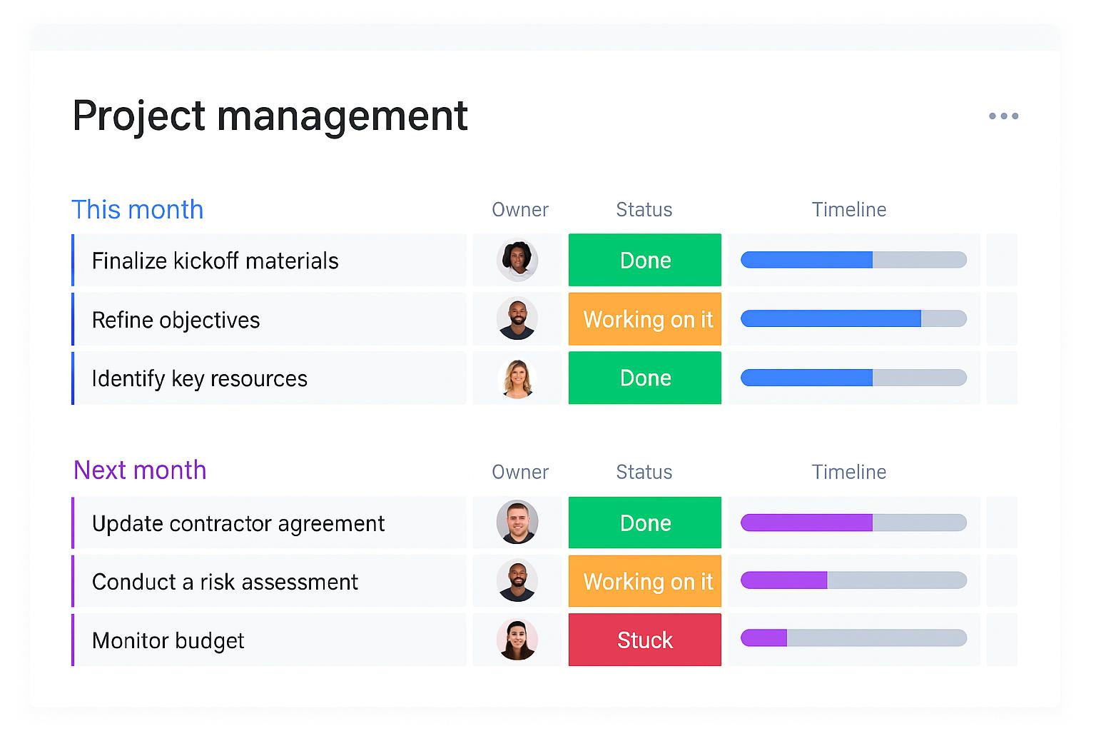The height and width of the screenshot is (731, 1096).
Task: Change the Stuck status for Monitor budget
Action: 645,640
